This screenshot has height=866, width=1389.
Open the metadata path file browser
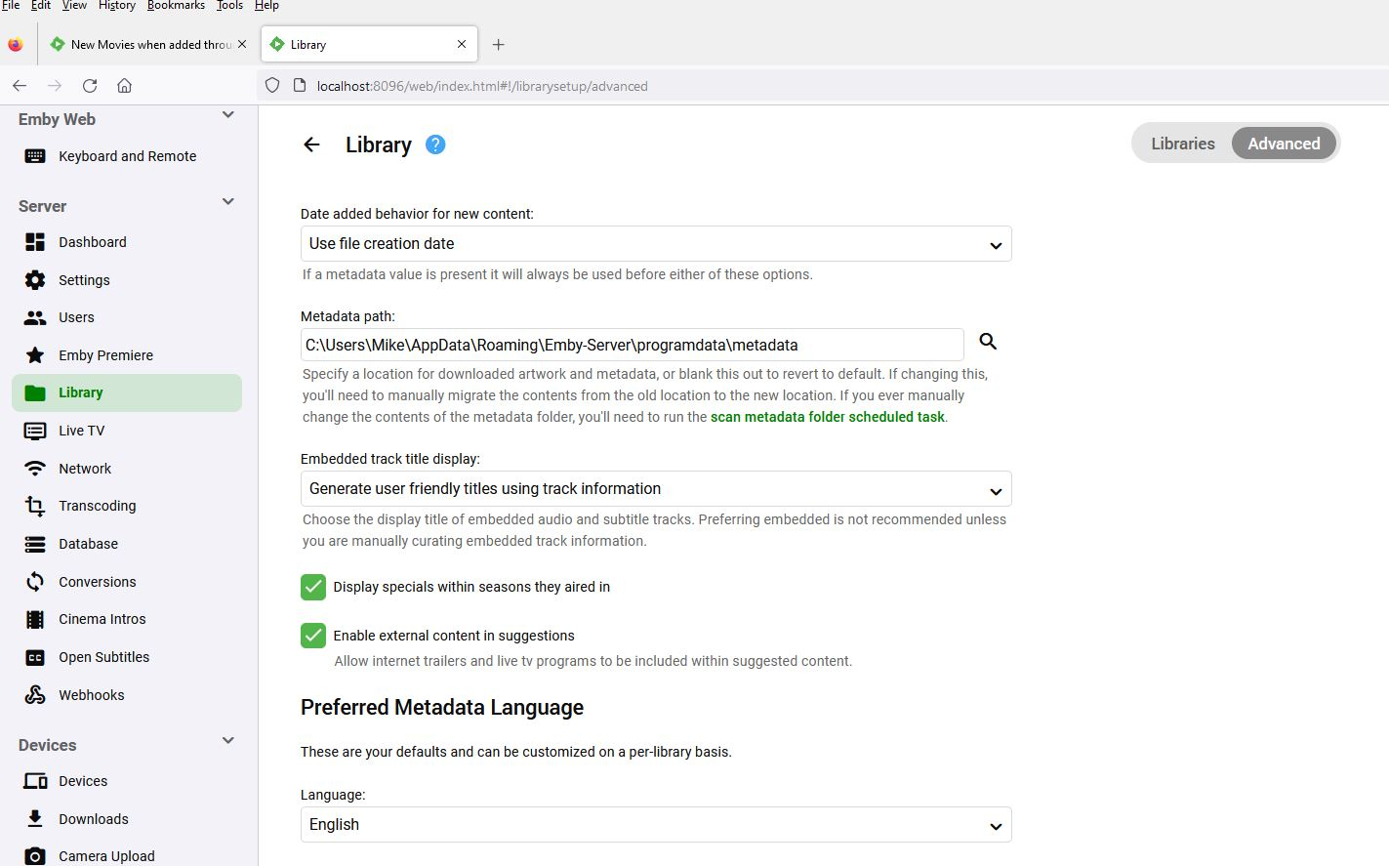987,342
